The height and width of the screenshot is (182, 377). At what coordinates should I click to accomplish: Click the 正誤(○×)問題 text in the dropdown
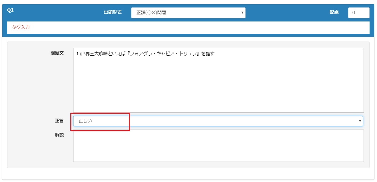click(x=151, y=13)
